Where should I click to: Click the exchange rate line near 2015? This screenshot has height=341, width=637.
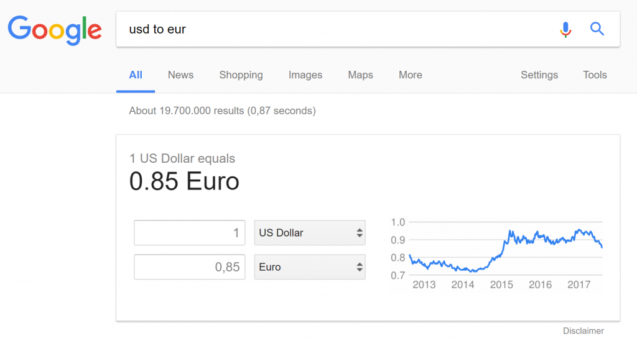501,253
